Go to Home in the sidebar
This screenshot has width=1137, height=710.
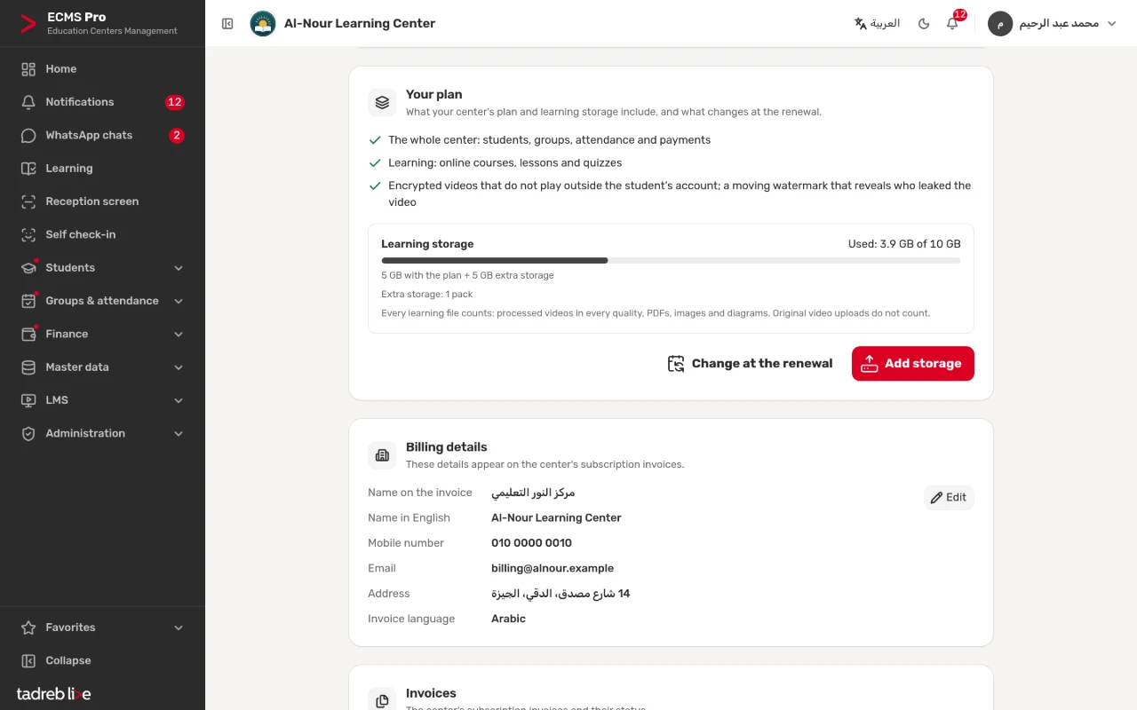coord(102,69)
